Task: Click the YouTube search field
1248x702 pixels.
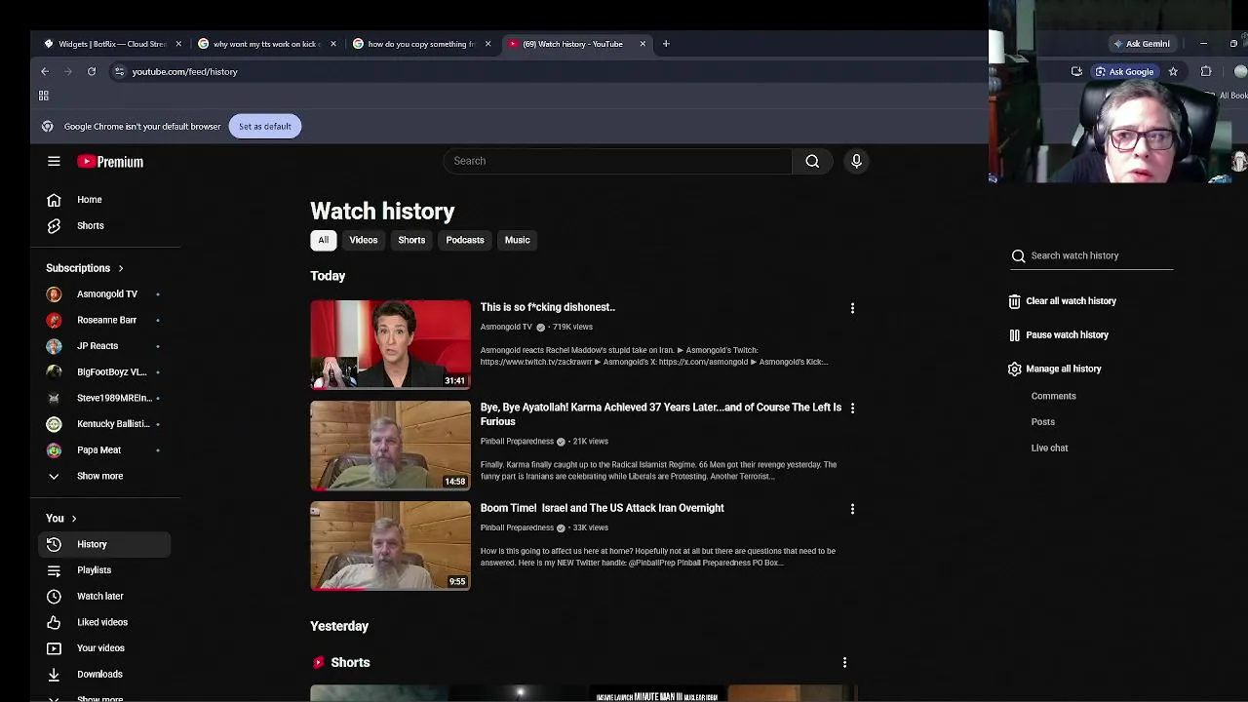Action: pyautogui.click(x=618, y=161)
